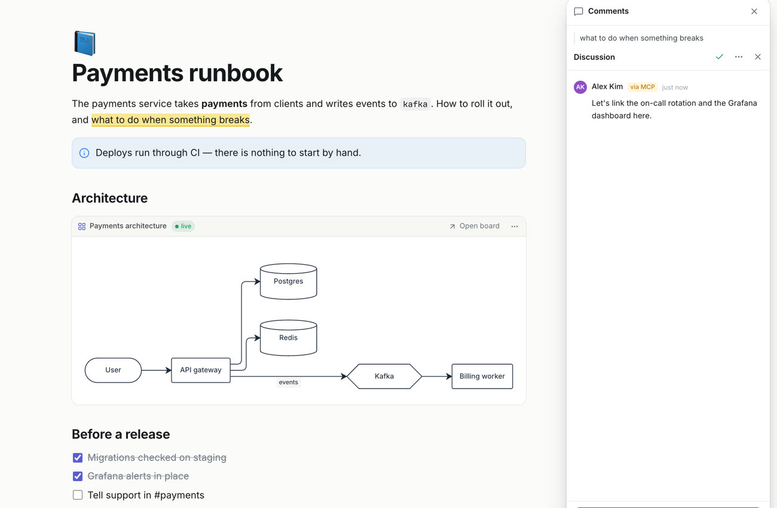Click the Payments architecture board title
The image size is (777, 508).
128,226
